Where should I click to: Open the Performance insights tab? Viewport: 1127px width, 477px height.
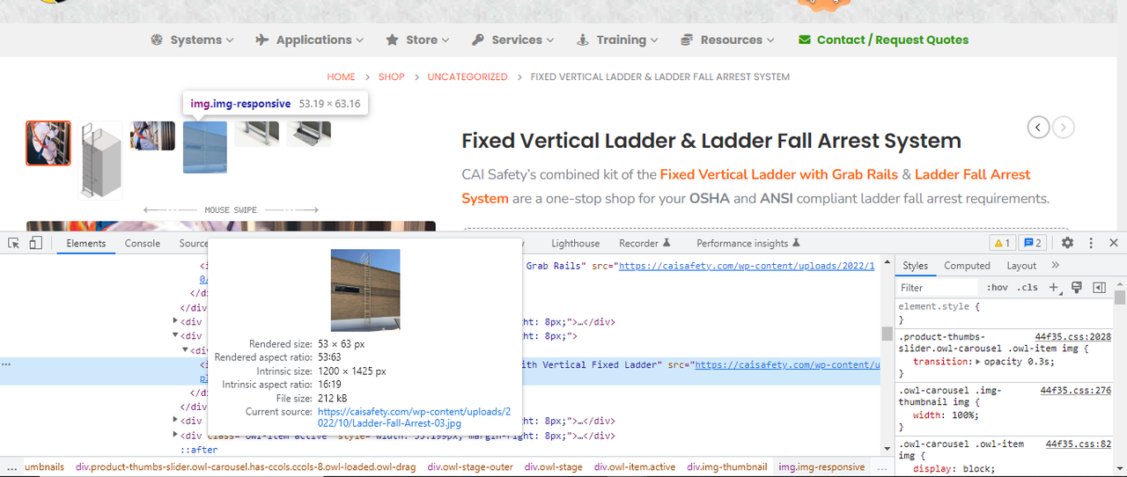tap(748, 243)
